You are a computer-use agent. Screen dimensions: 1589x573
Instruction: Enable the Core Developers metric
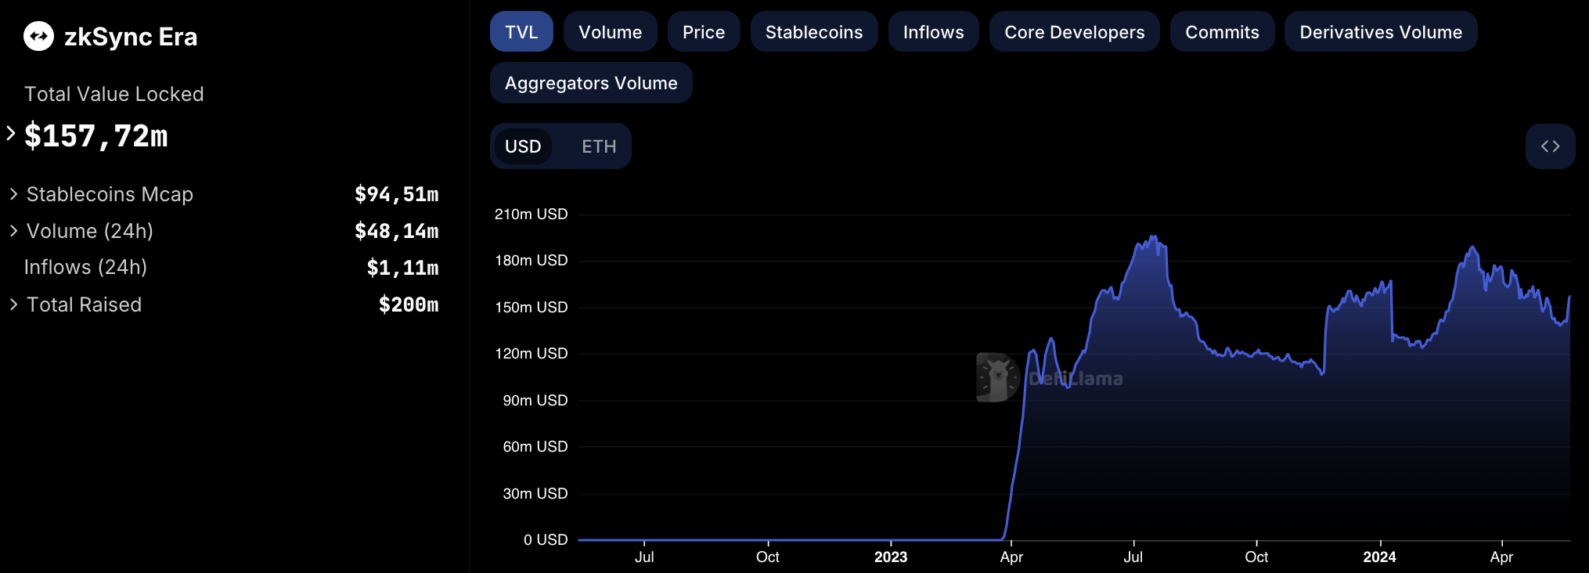(x=1074, y=32)
